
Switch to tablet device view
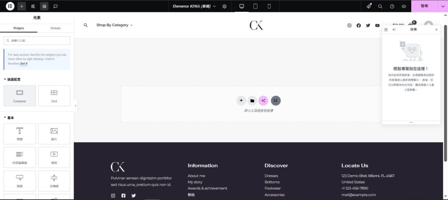click(x=255, y=6)
